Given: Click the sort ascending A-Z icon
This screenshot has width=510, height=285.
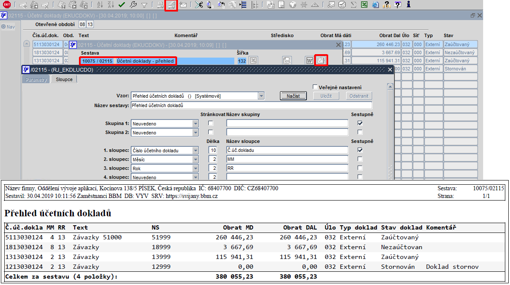Looking at the screenshot, I should point(100,5).
